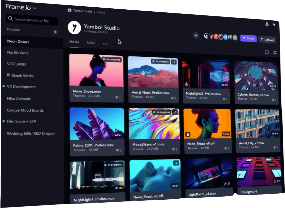Click the plus button beside collaborator avatars
285x208 pixels.
pyautogui.click(x=196, y=35)
